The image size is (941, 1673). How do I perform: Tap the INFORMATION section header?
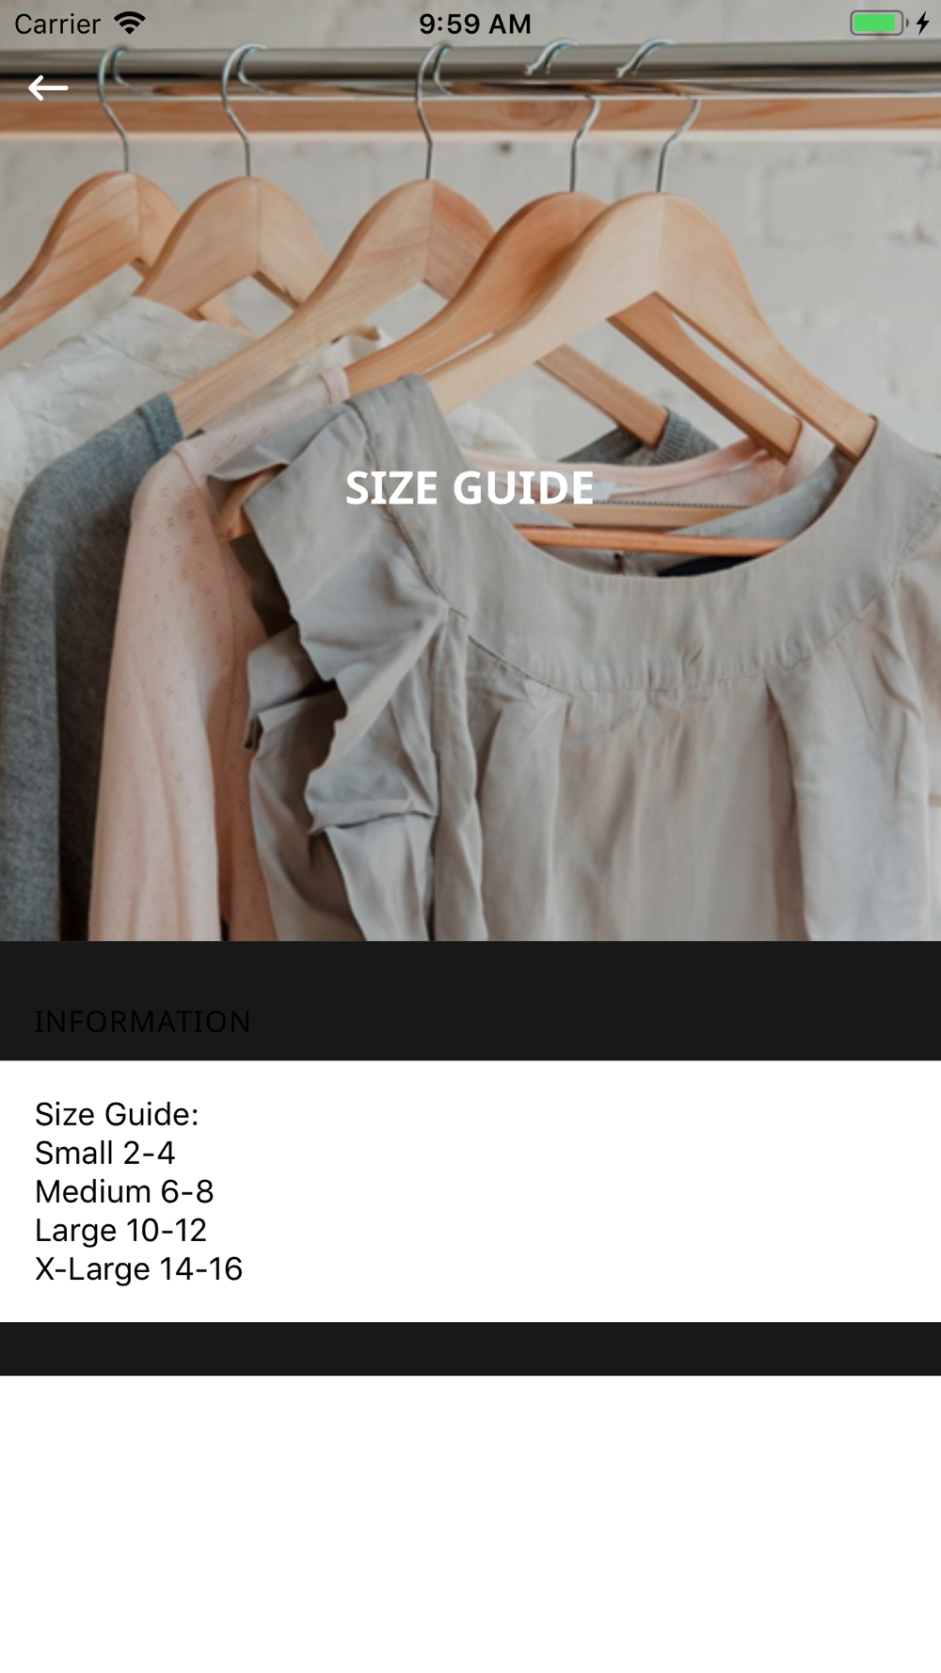(142, 1022)
